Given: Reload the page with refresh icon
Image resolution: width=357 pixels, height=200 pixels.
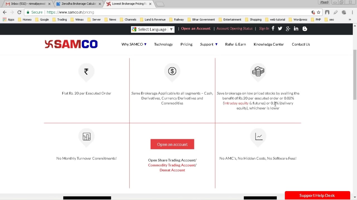Looking at the screenshot, I should [19, 12].
